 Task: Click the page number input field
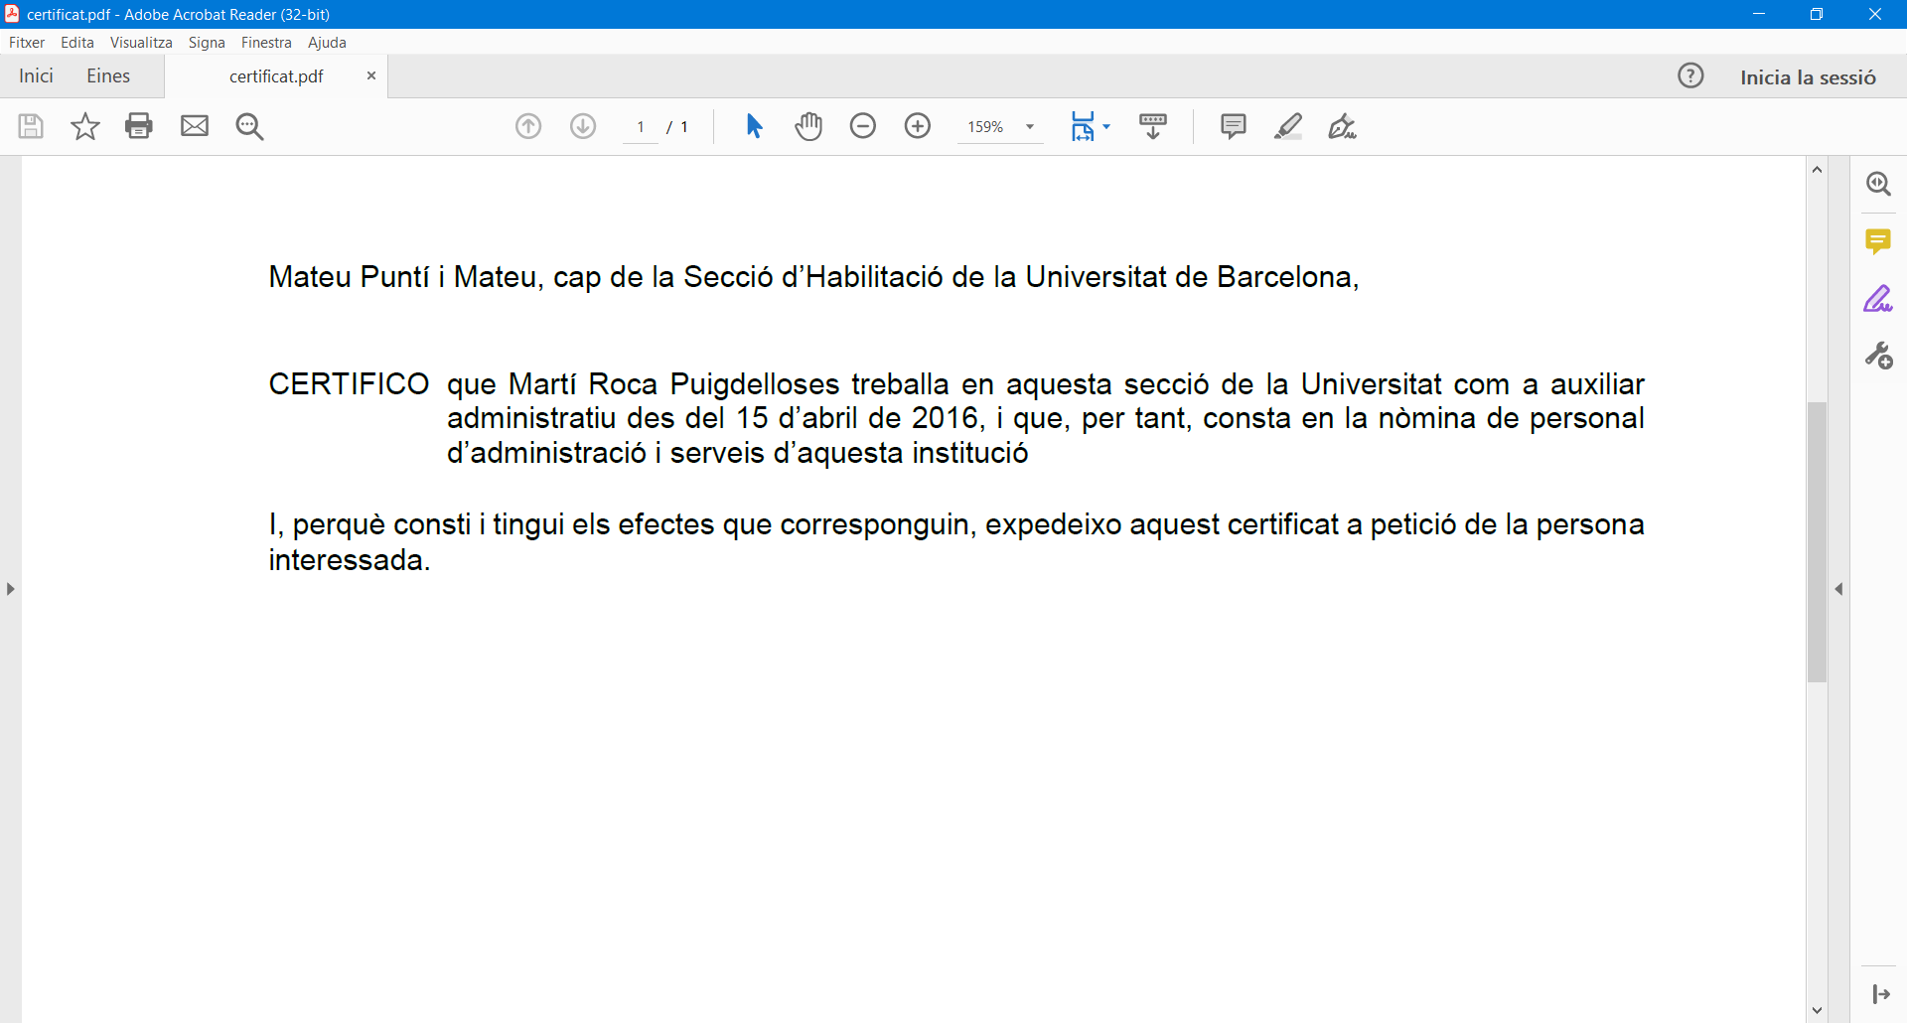(x=641, y=127)
